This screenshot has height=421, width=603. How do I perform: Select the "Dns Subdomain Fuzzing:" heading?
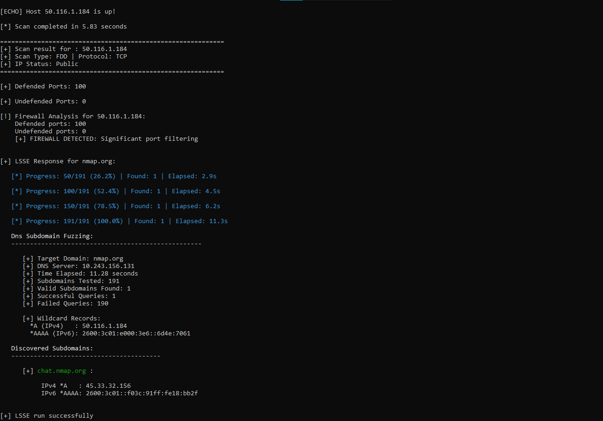pyautogui.click(x=52, y=236)
